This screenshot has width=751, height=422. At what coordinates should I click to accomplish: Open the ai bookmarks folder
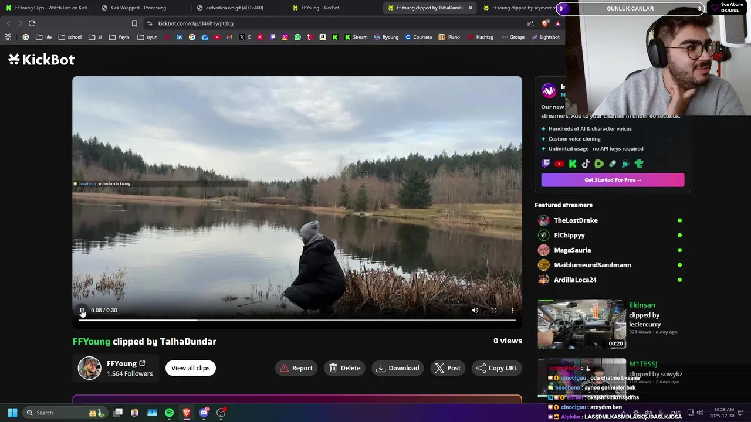point(95,37)
